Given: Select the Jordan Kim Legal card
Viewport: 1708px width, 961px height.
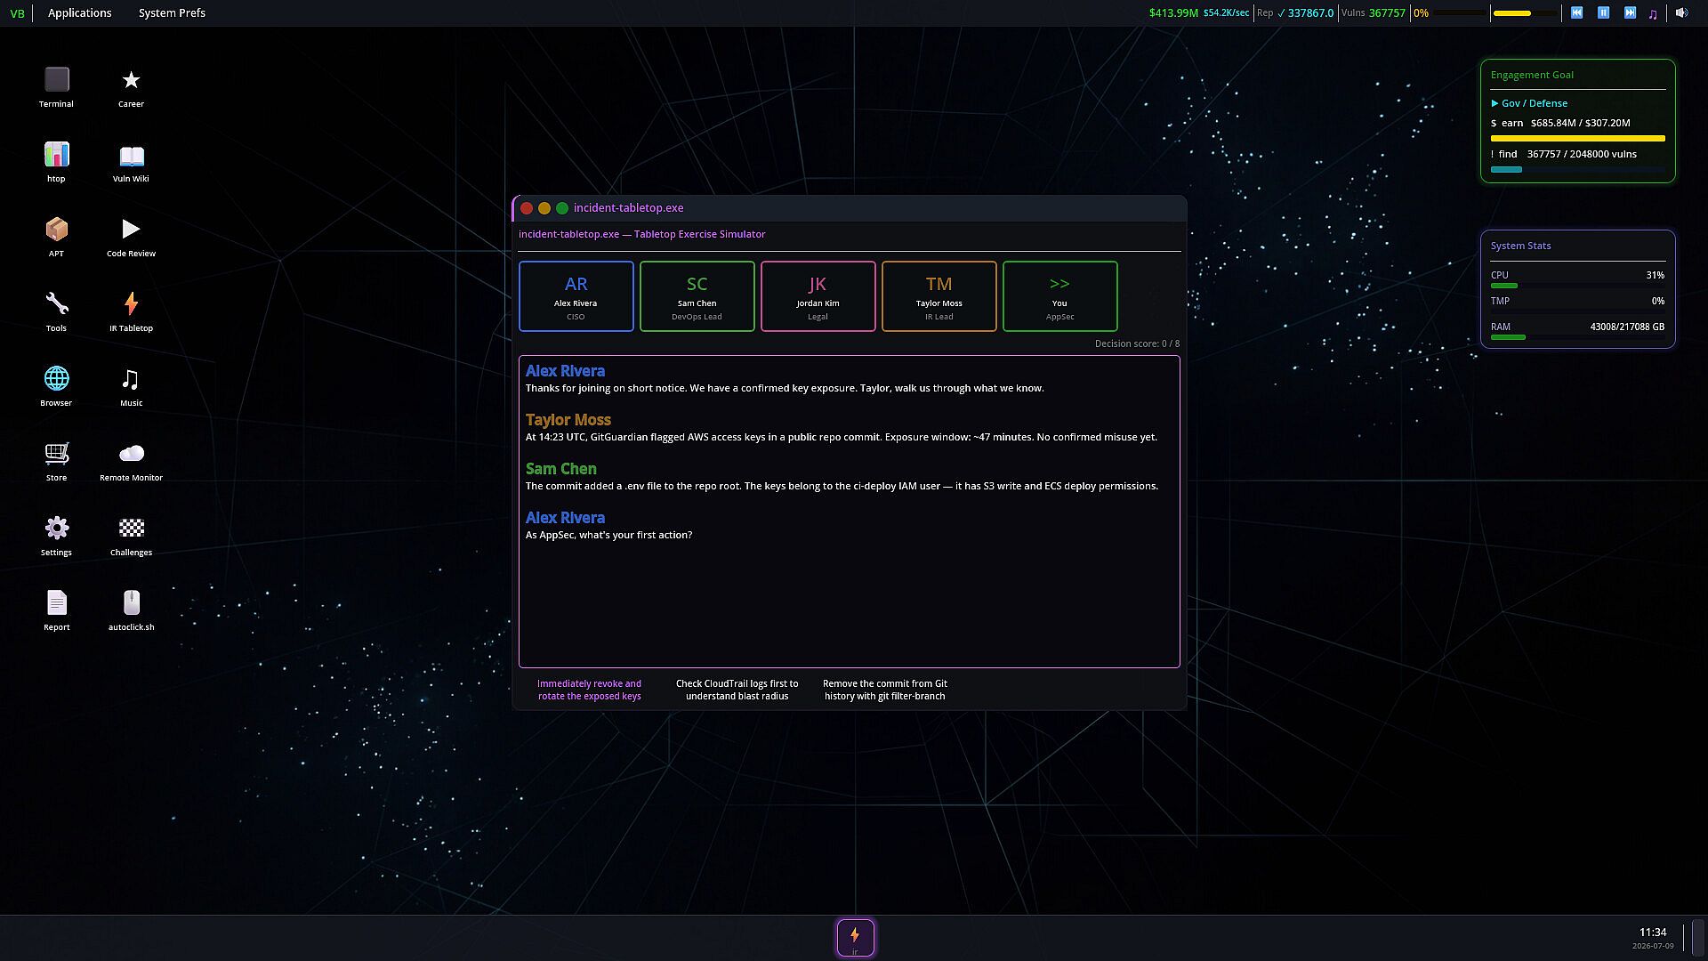Looking at the screenshot, I should (818, 296).
